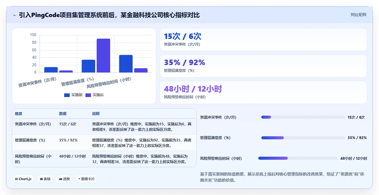Click the 管理层满意度 label left of its progress bar
Viewport: 379px width, 195px height.
click(x=215, y=138)
